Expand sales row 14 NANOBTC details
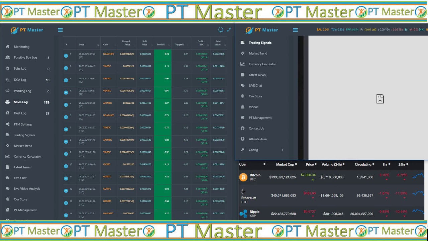The image size is (428, 241). (x=66, y=215)
